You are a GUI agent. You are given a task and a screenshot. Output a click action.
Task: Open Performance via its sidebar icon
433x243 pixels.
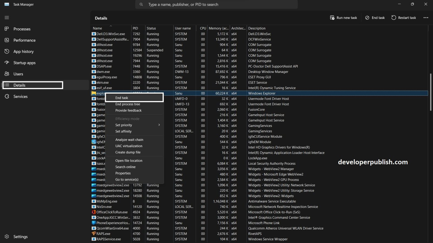7,40
